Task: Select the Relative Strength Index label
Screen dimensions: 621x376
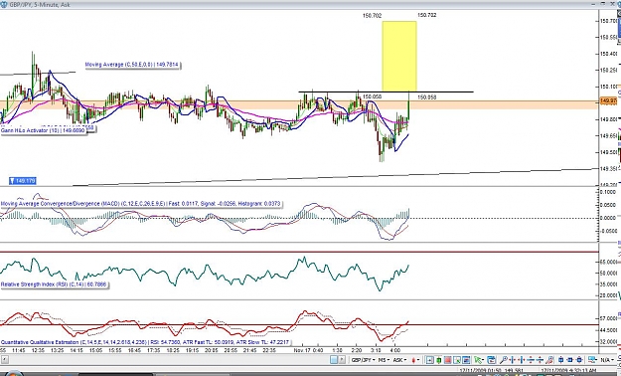Action: tap(54, 284)
